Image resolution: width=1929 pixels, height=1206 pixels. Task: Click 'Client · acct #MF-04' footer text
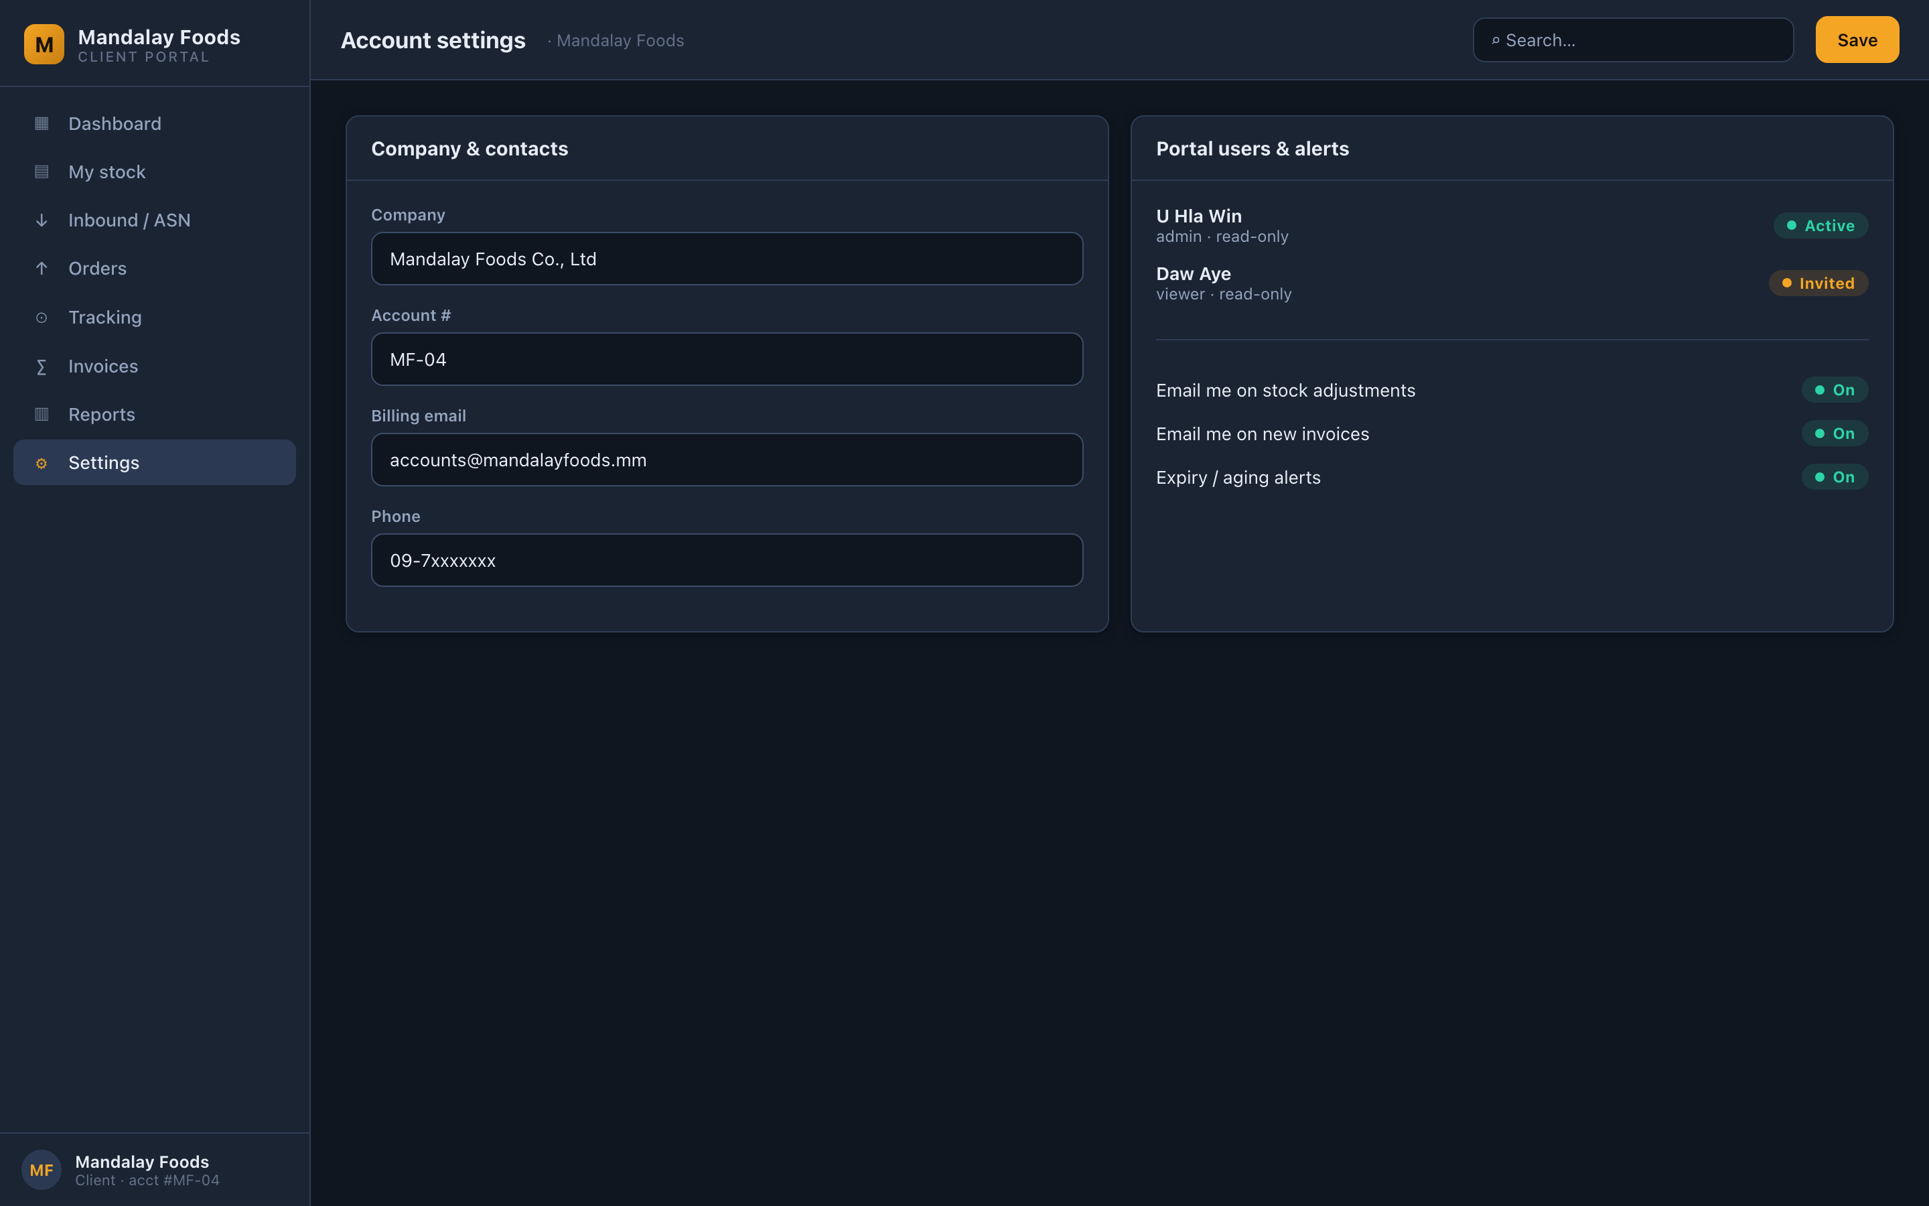(147, 1181)
